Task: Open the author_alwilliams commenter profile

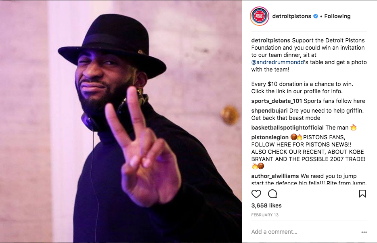Action: click(275, 176)
